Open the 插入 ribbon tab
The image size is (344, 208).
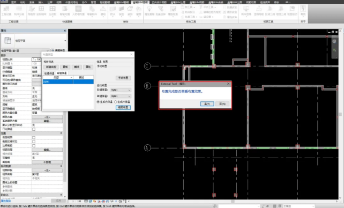tap(41, 2)
